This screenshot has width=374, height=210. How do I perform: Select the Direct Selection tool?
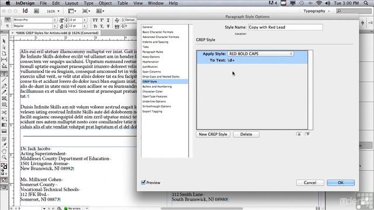point(4,47)
